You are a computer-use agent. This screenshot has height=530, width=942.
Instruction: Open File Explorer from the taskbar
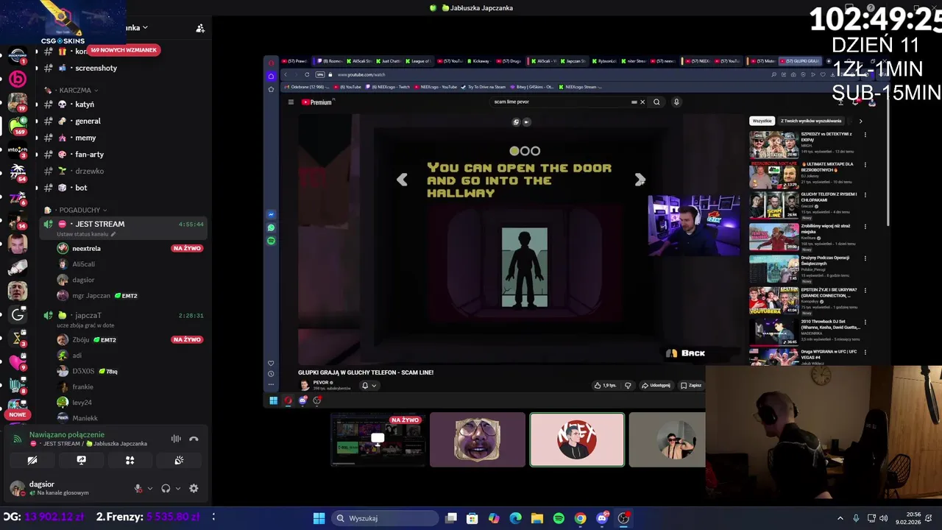537,518
